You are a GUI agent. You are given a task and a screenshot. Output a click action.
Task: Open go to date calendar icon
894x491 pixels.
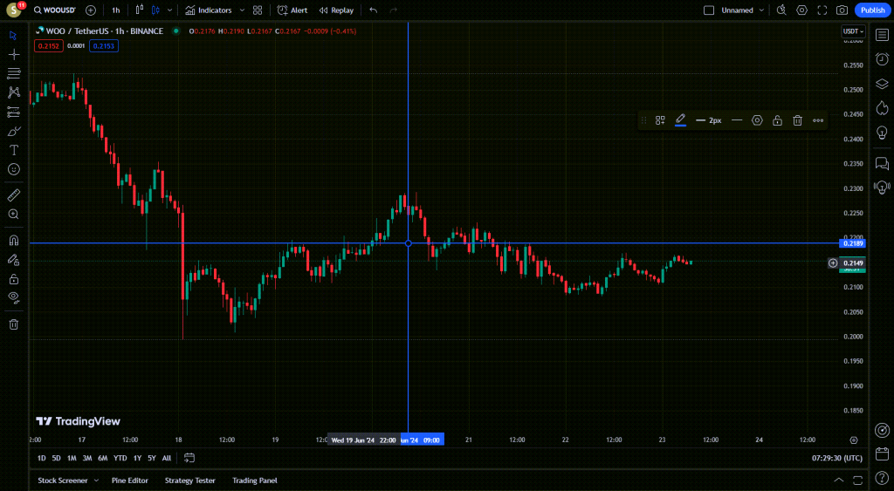click(189, 458)
